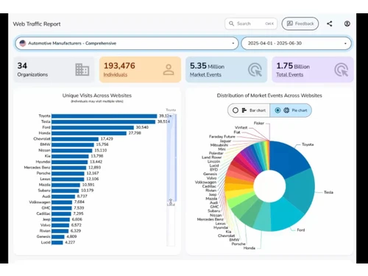Select the Bar chart radio button
Viewport: 368px width, 276px height.
click(x=236, y=110)
